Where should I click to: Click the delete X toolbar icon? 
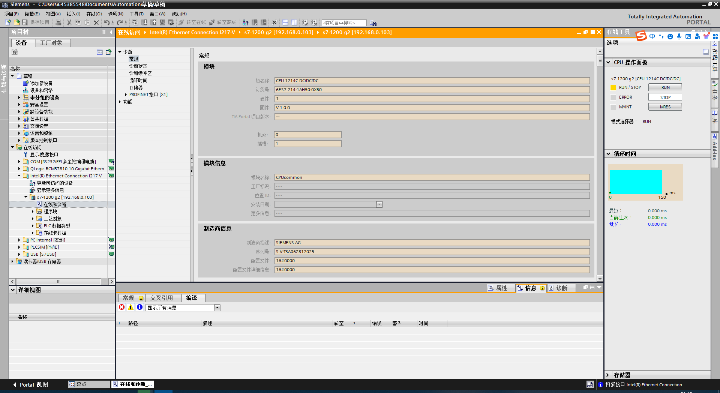(96, 22)
